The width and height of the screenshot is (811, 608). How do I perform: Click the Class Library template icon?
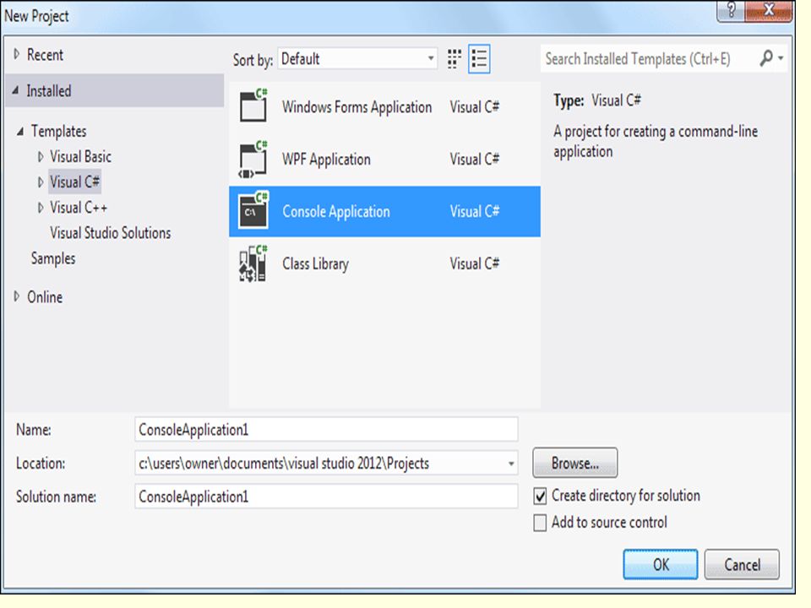tap(253, 263)
